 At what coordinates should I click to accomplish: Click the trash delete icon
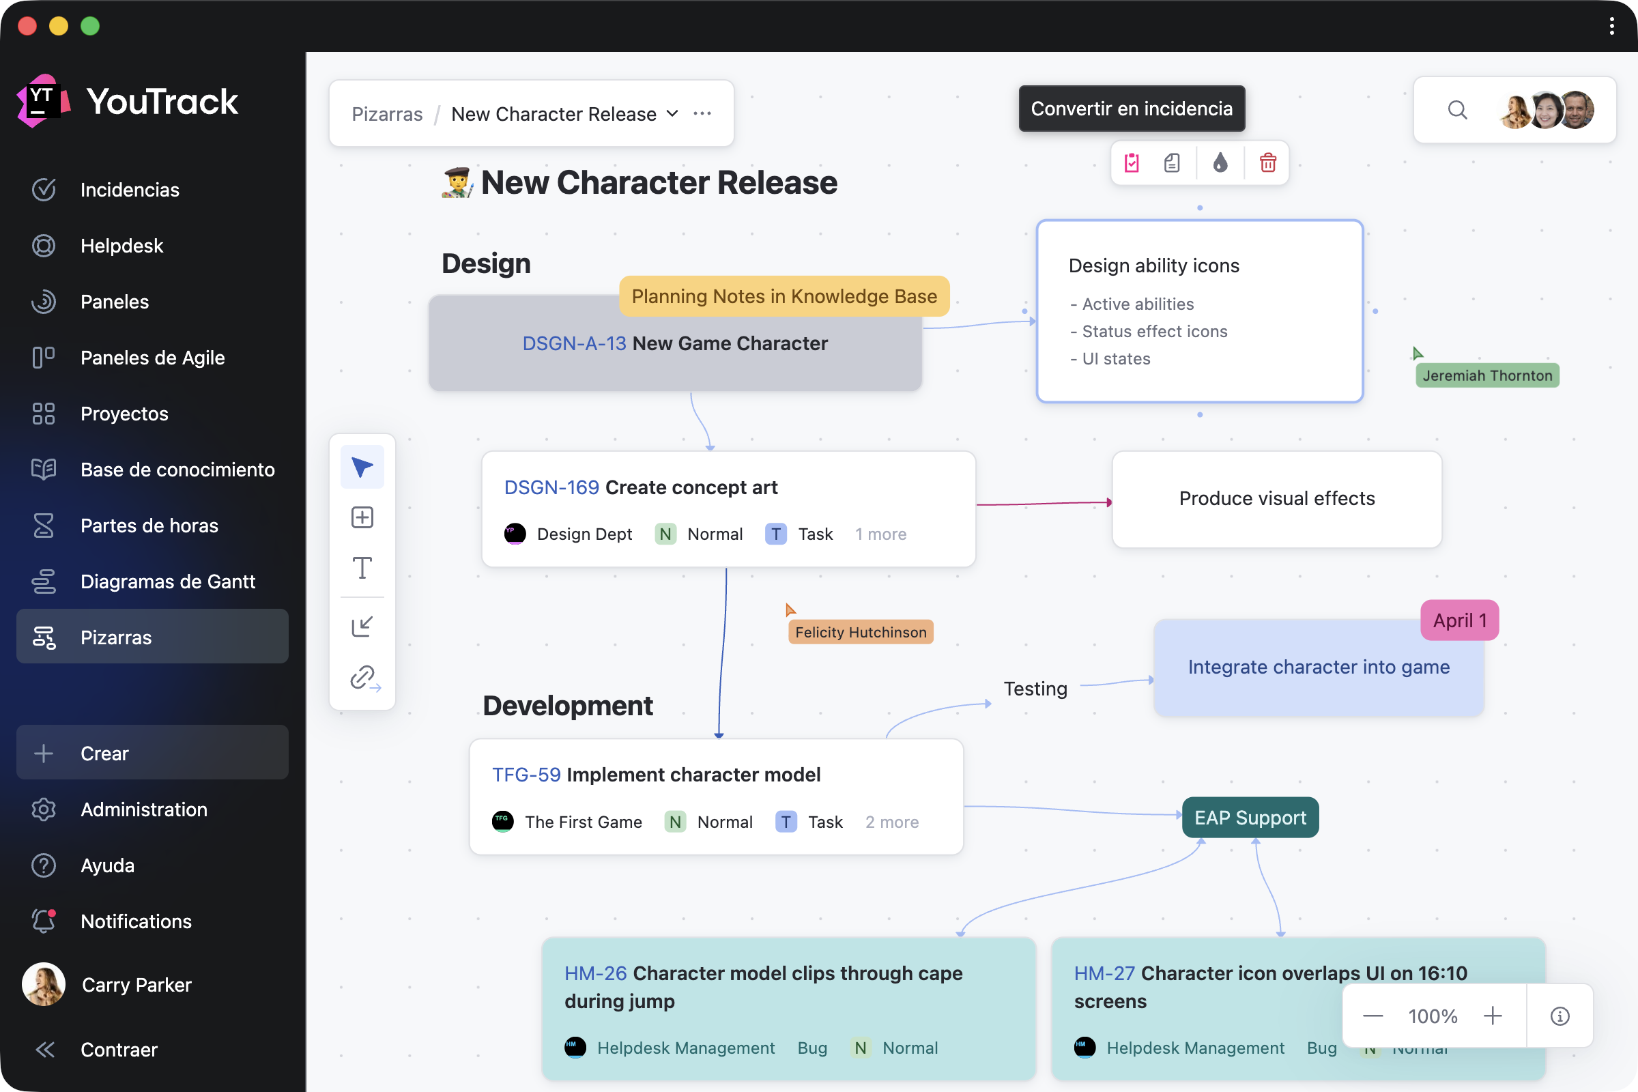coord(1267,163)
